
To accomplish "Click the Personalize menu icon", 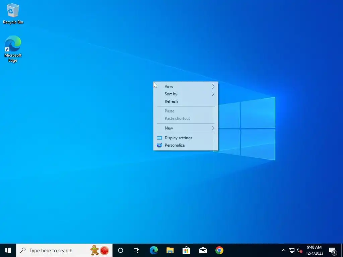I will pos(159,145).
